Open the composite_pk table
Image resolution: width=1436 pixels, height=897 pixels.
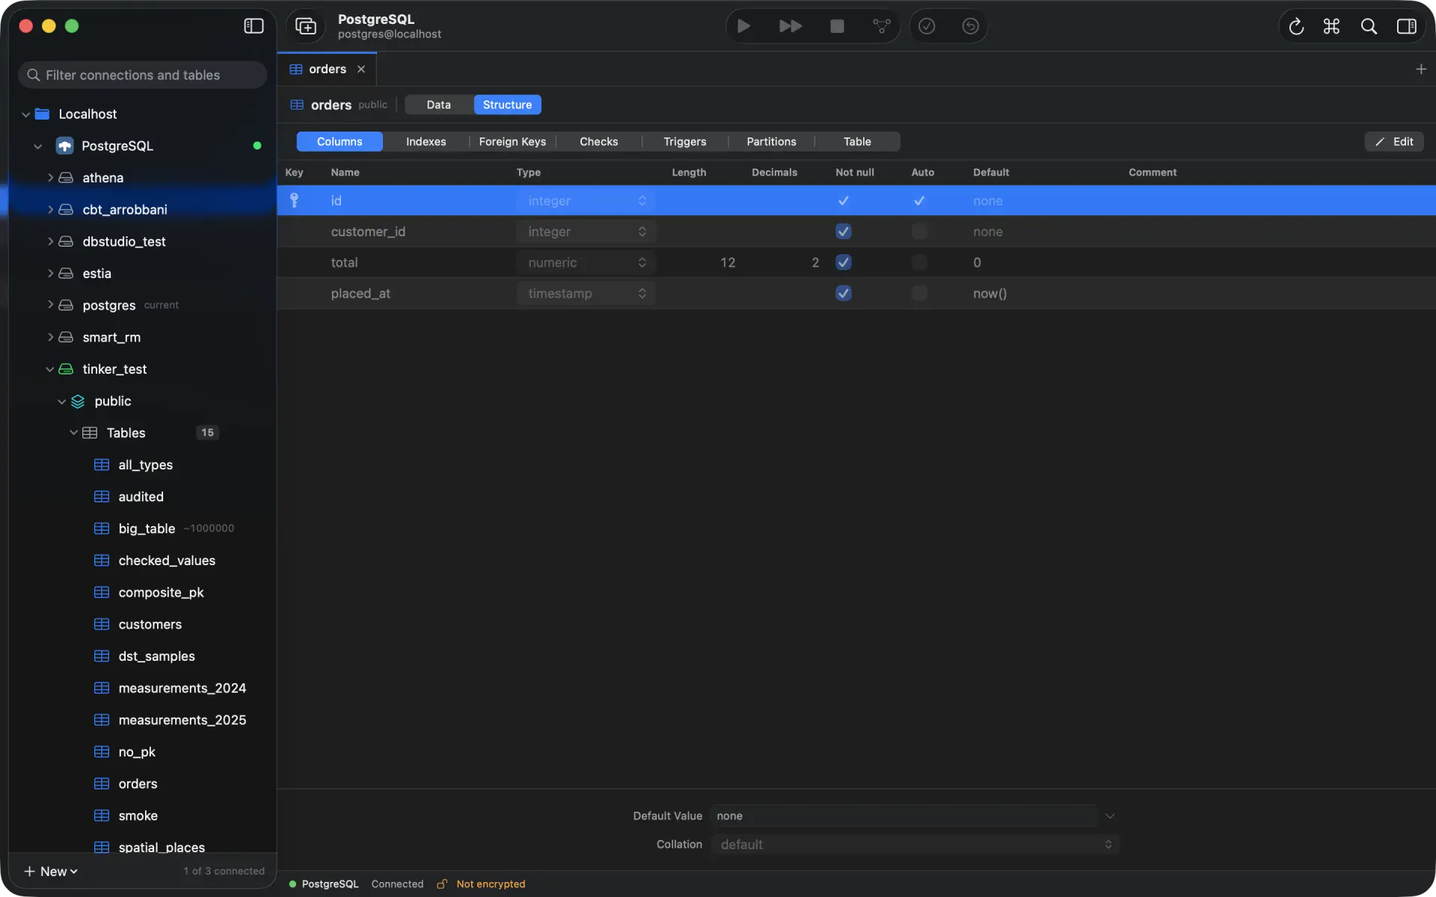tap(161, 592)
